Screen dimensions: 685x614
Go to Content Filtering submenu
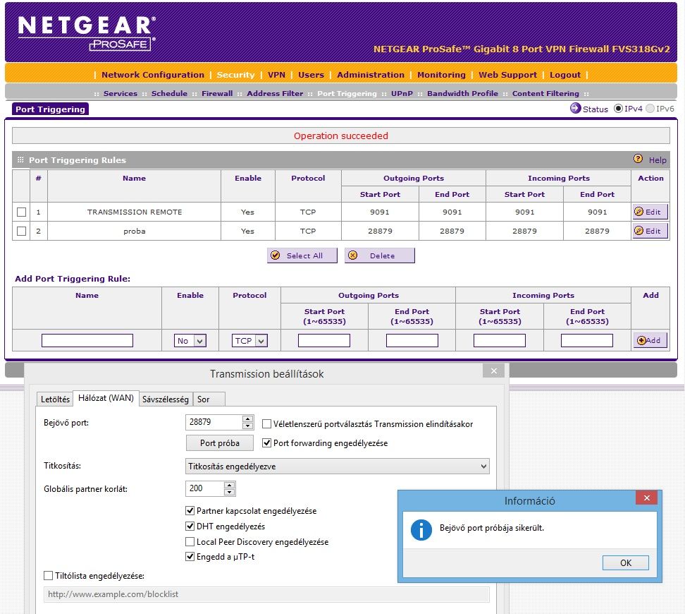545,93
